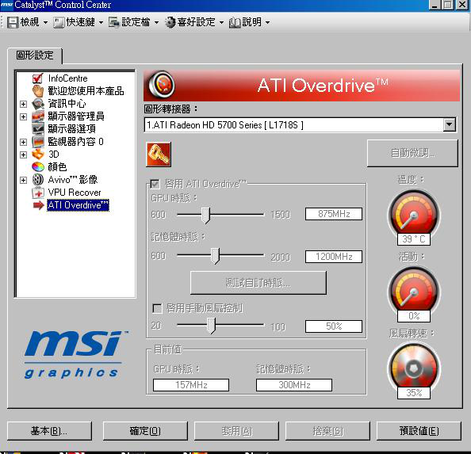
Task: Click the 顯示器管理員 display manager icon
Action: tap(38, 116)
